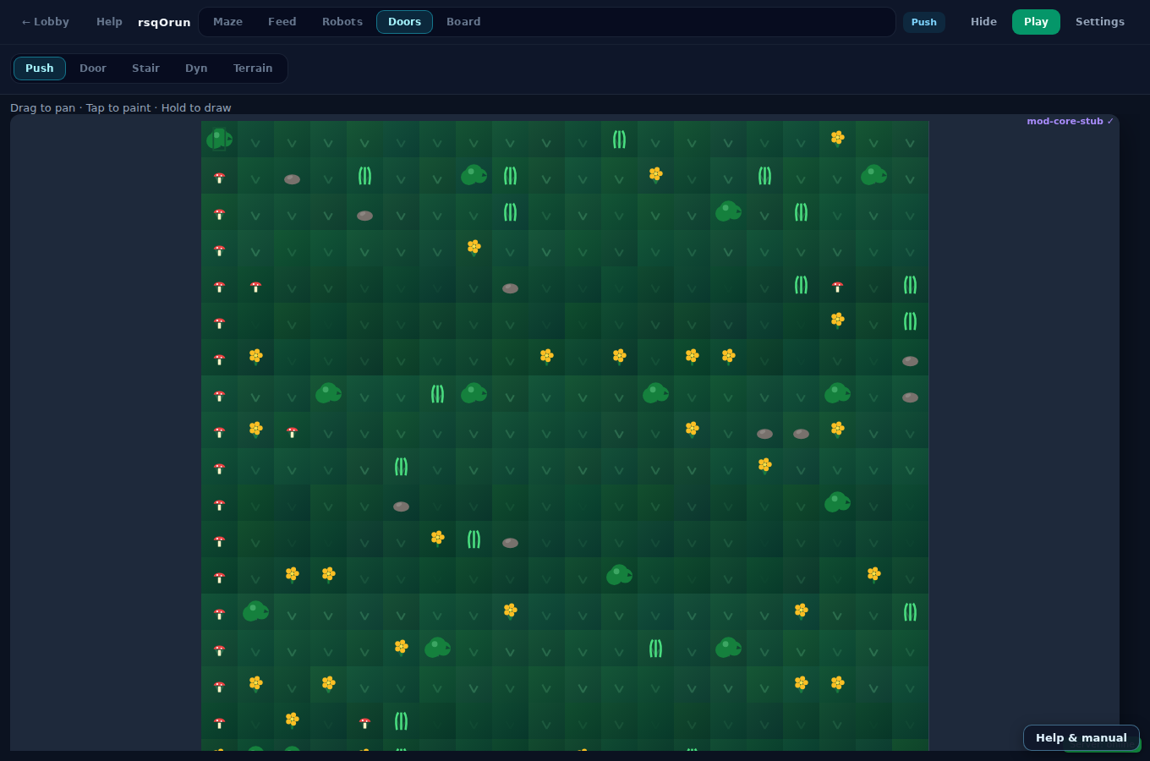
Task: Select the Door paint mode
Action: click(x=93, y=68)
